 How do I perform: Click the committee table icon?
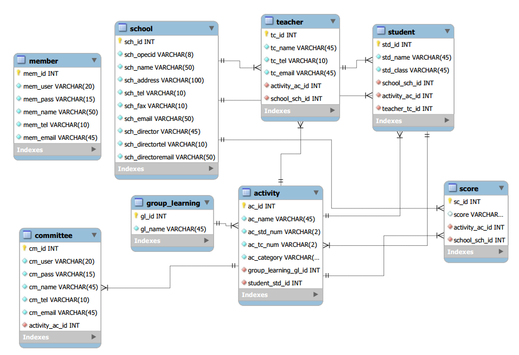tap(27, 234)
